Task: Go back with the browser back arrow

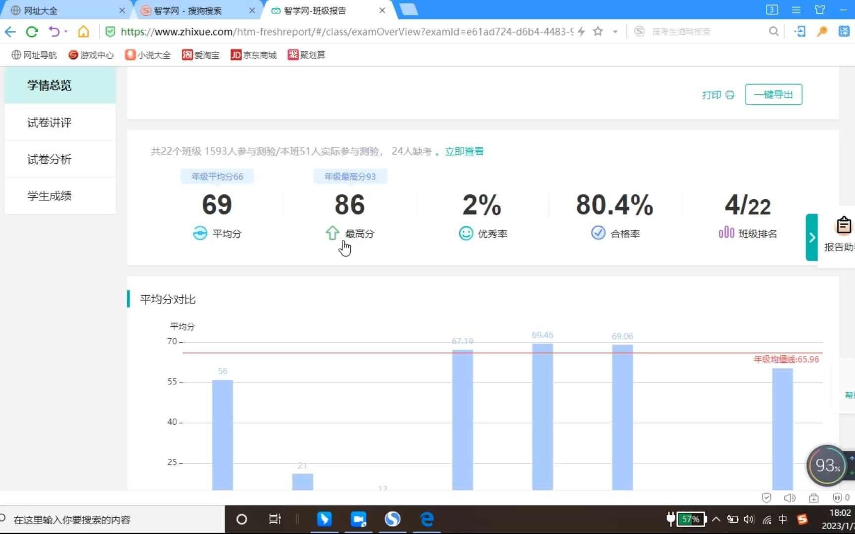Action: coord(10,32)
